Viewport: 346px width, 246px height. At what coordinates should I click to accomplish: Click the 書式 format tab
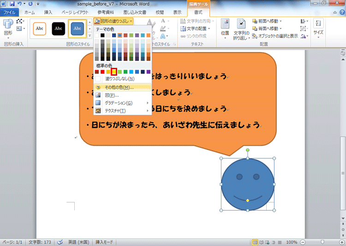pos(198,12)
